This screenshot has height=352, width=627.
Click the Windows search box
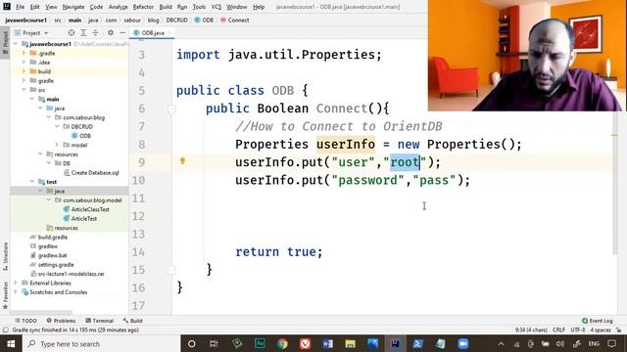(x=102, y=343)
